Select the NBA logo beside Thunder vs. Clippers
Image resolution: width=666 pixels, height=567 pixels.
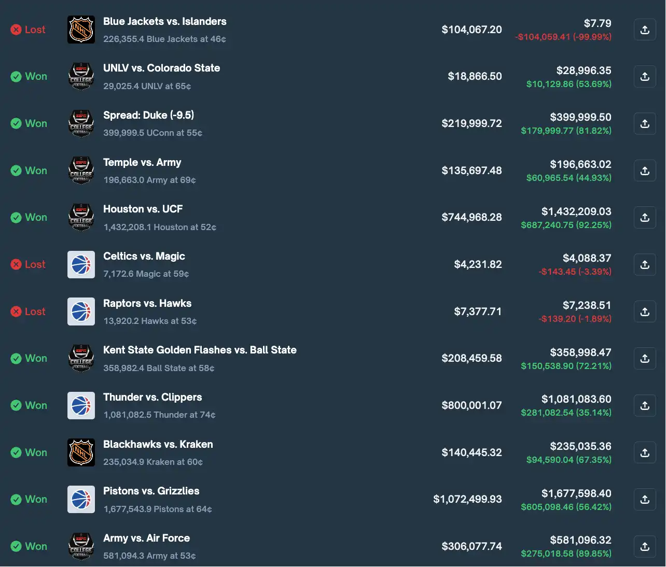click(81, 405)
